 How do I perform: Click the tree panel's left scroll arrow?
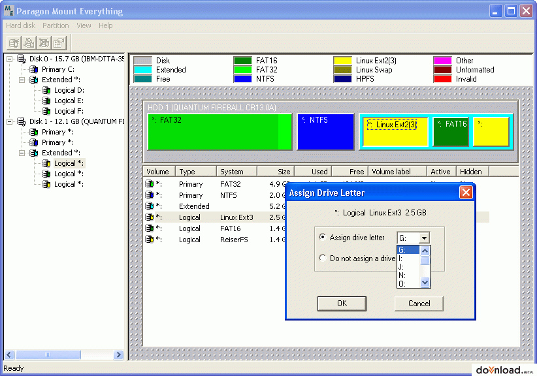pos(9,355)
